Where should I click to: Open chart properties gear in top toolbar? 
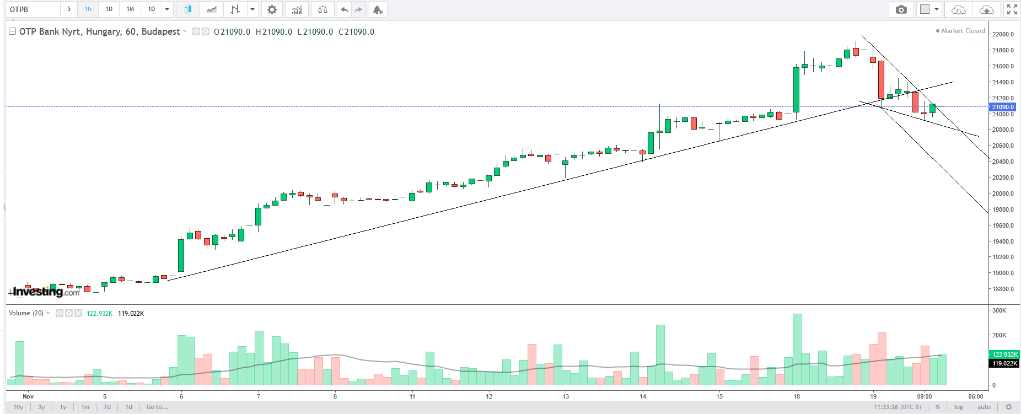(272, 9)
